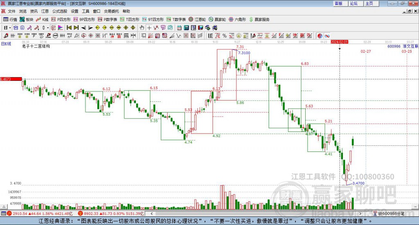
Task: Open the 工具 menu
Action: click(86, 11)
